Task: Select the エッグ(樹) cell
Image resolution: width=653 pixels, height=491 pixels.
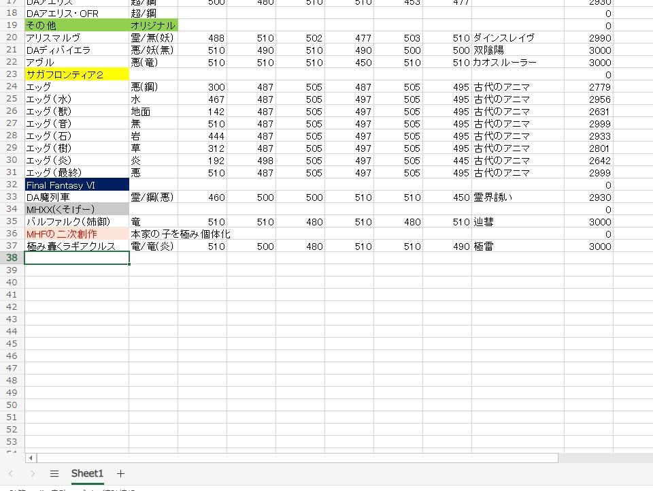Action: (x=77, y=148)
